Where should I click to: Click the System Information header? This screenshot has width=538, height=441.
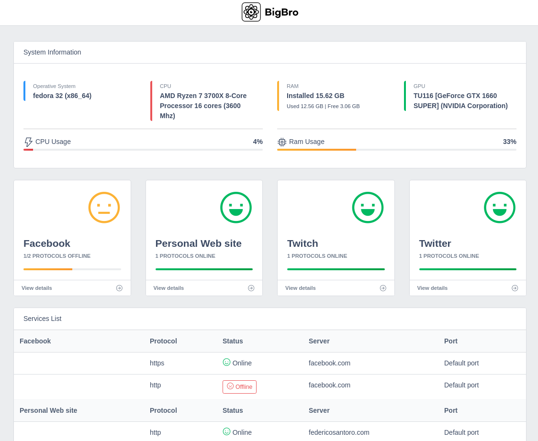[x=52, y=52]
